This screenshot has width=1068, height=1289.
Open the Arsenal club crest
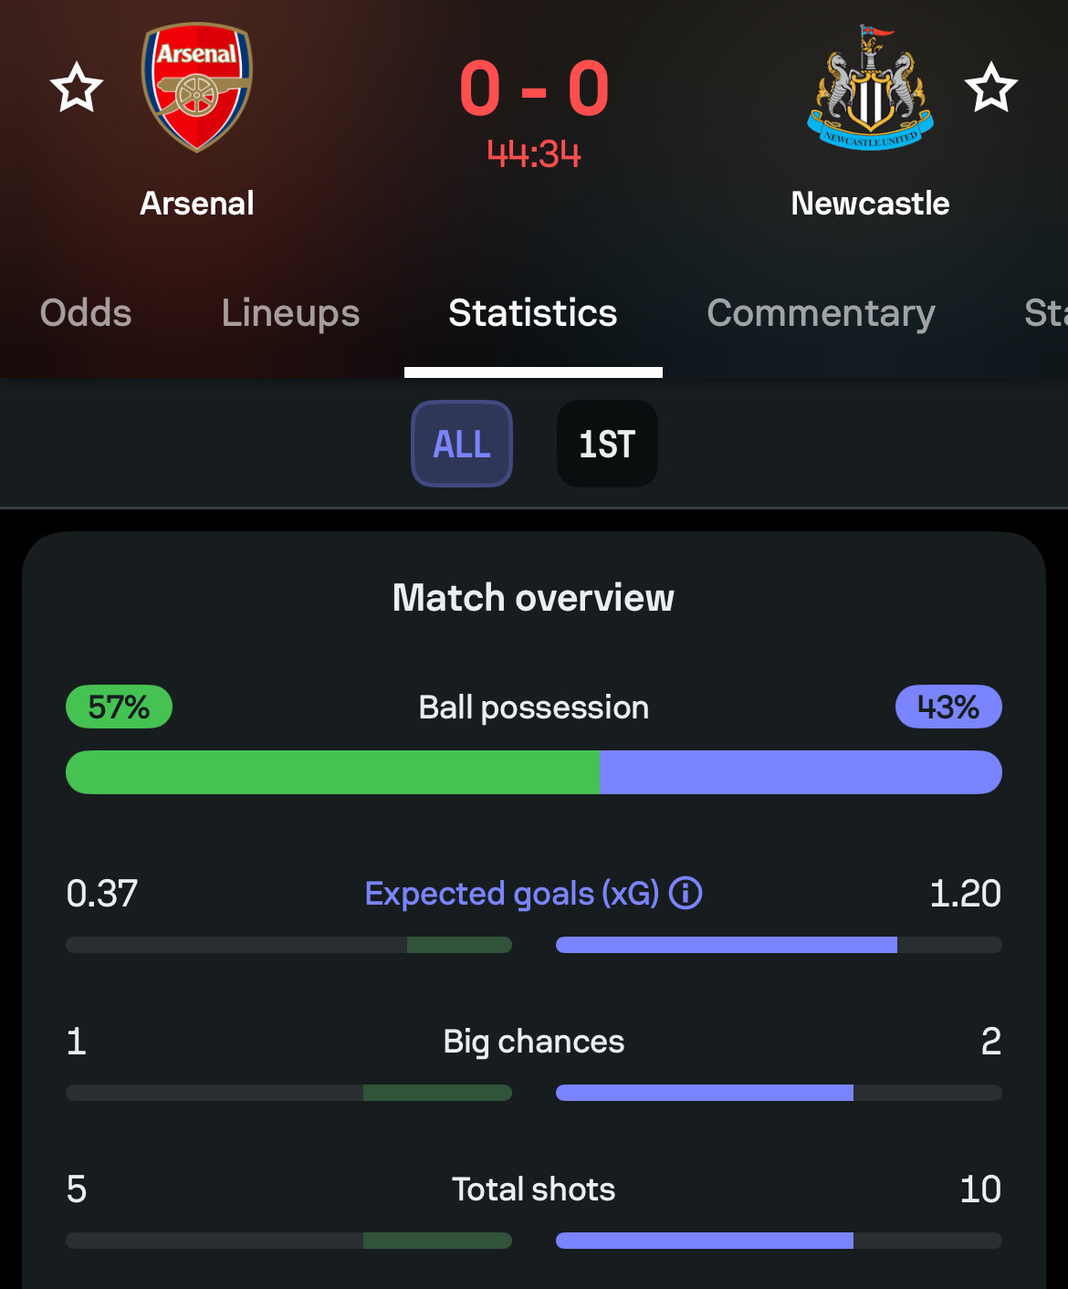click(x=197, y=88)
